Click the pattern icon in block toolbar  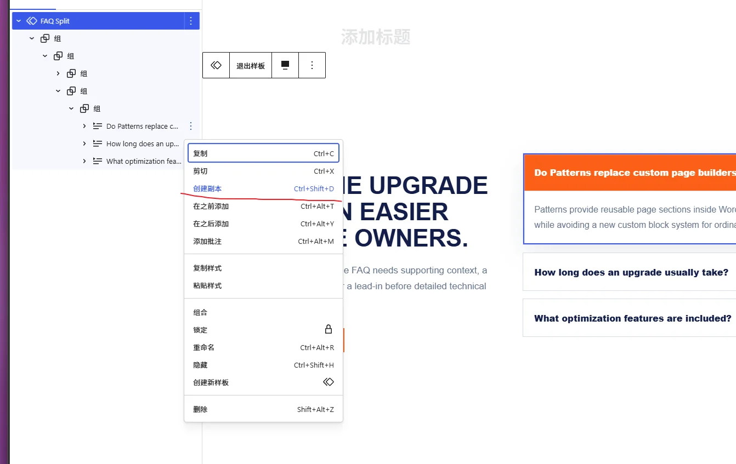pos(216,65)
